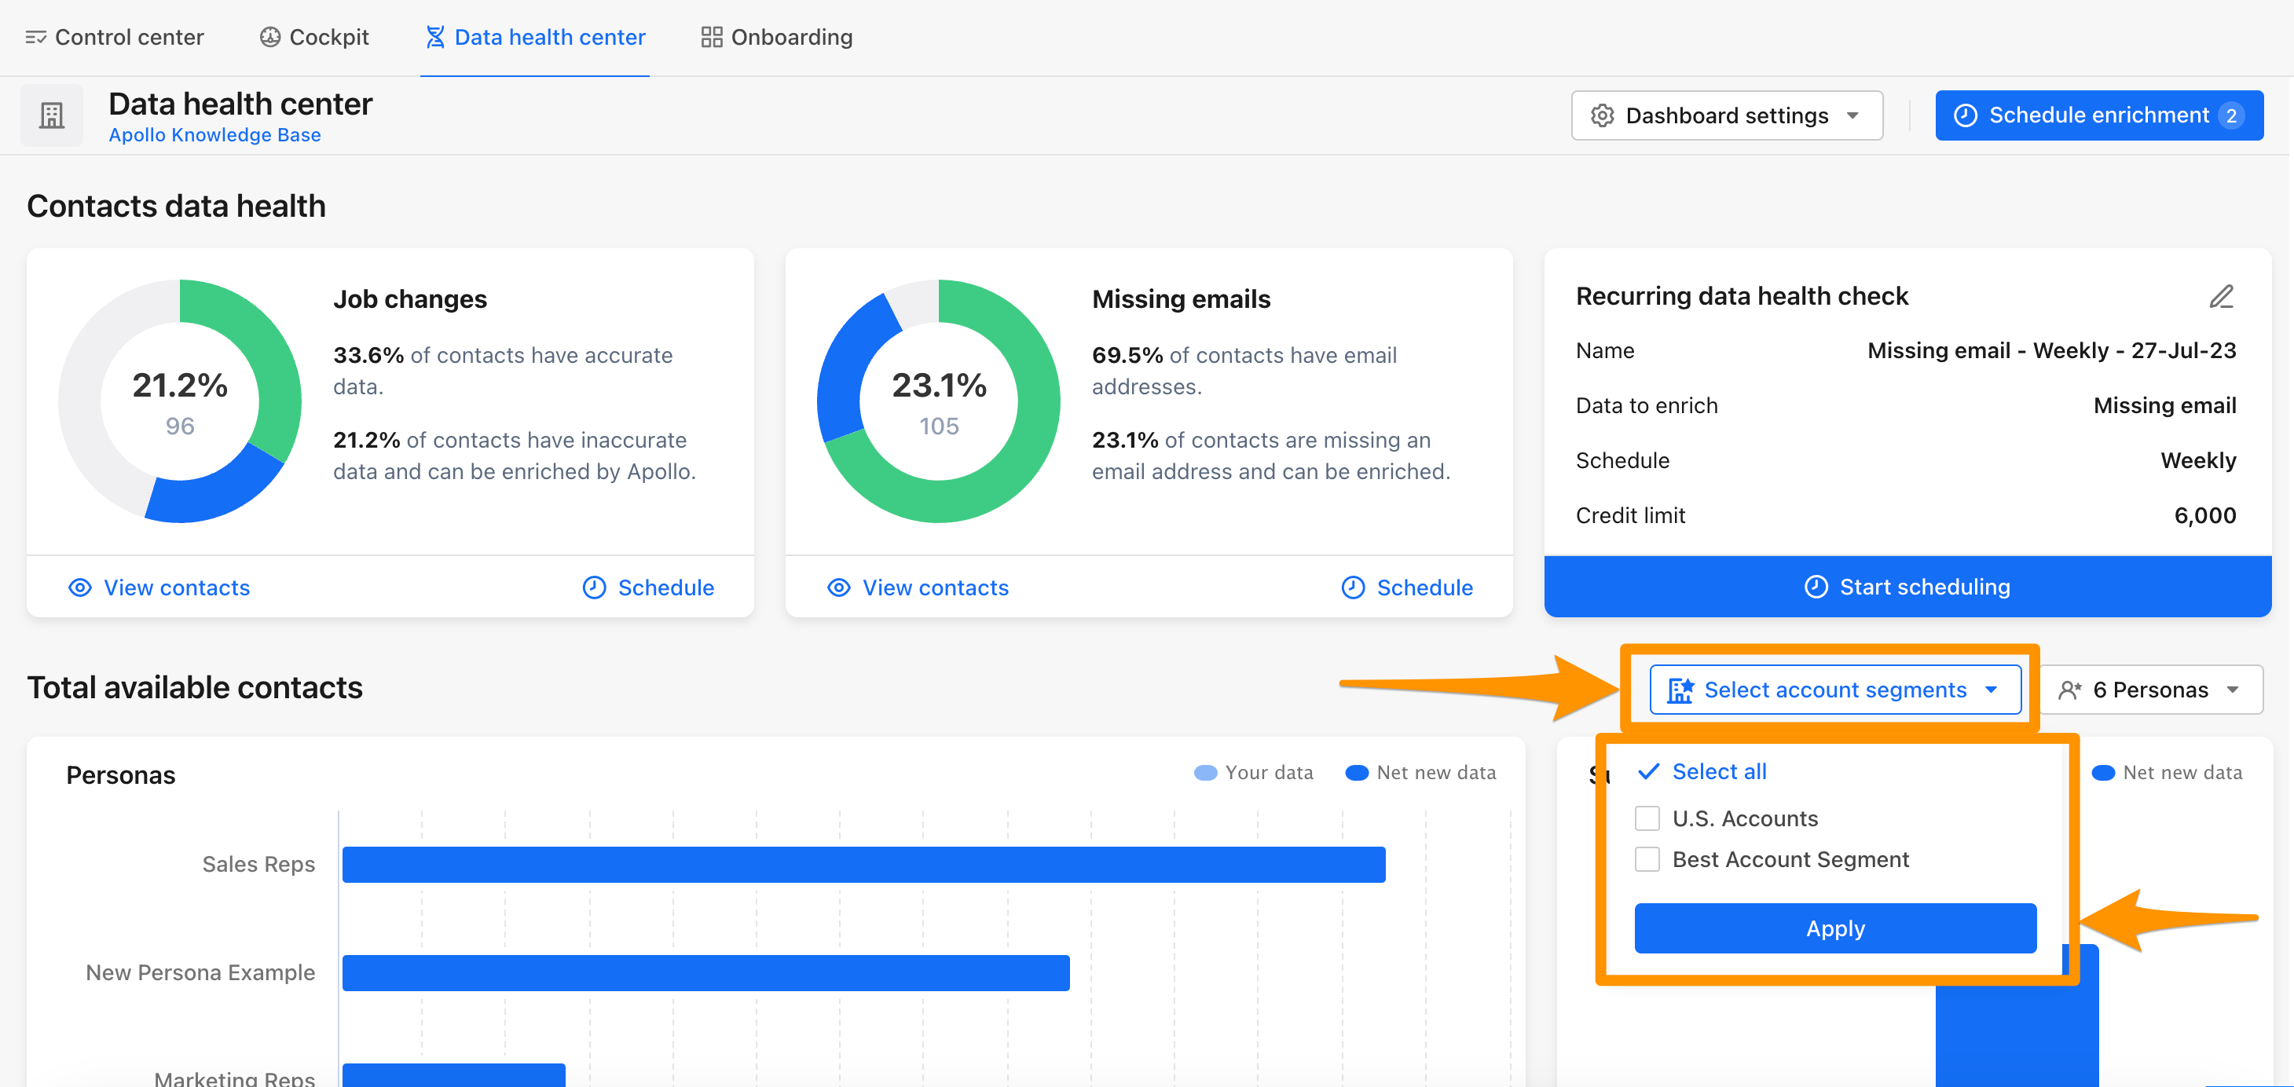The image size is (2294, 1087).
Task: Schedule enrichment for Missing emails
Action: coord(1406,587)
